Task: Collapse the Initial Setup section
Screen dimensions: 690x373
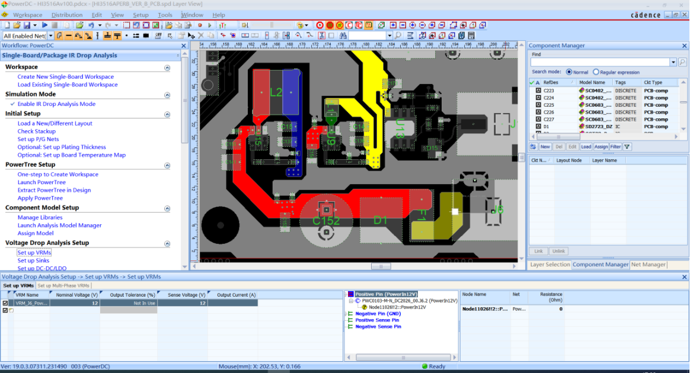Action: click(167, 114)
